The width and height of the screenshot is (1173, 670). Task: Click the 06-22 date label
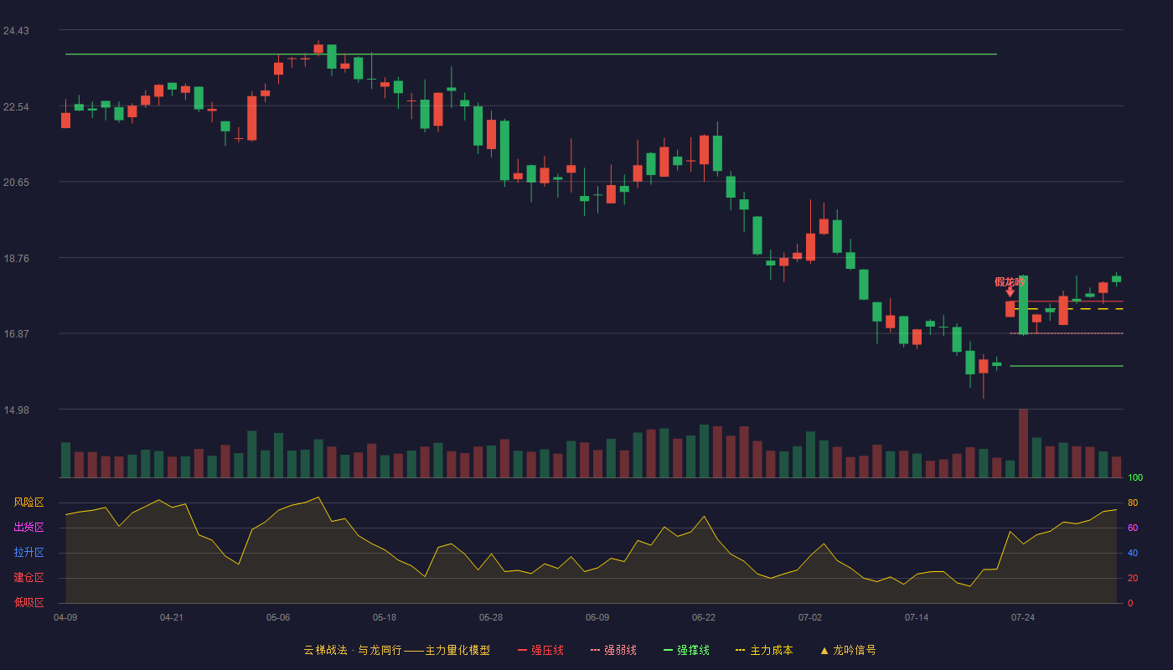pyautogui.click(x=704, y=617)
